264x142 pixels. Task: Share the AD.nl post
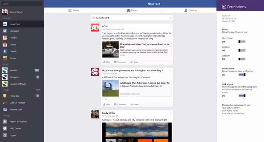[x=134, y=62]
